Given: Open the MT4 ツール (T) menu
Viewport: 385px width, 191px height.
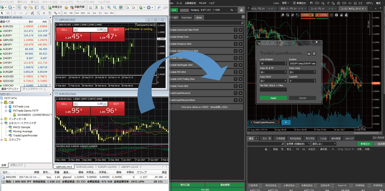Looking at the screenshot, I should tap(66, 2).
